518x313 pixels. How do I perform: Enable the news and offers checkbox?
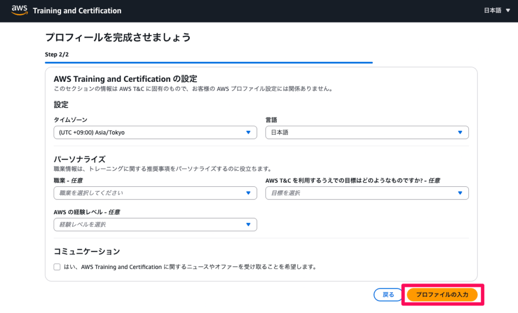57,267
